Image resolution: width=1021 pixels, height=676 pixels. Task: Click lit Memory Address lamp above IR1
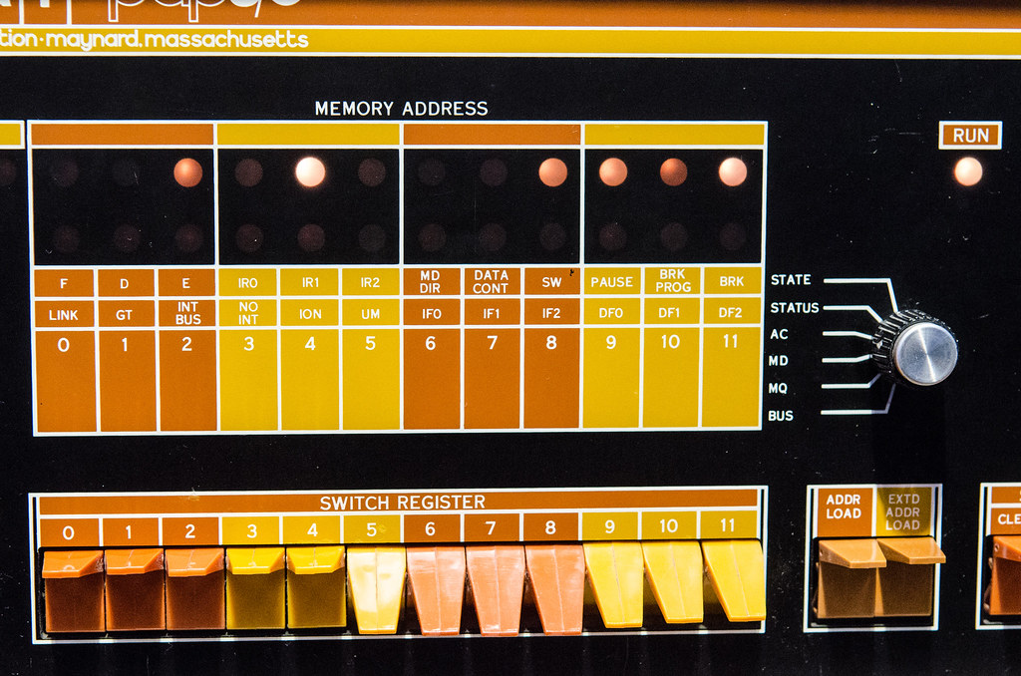coord(310,171)
